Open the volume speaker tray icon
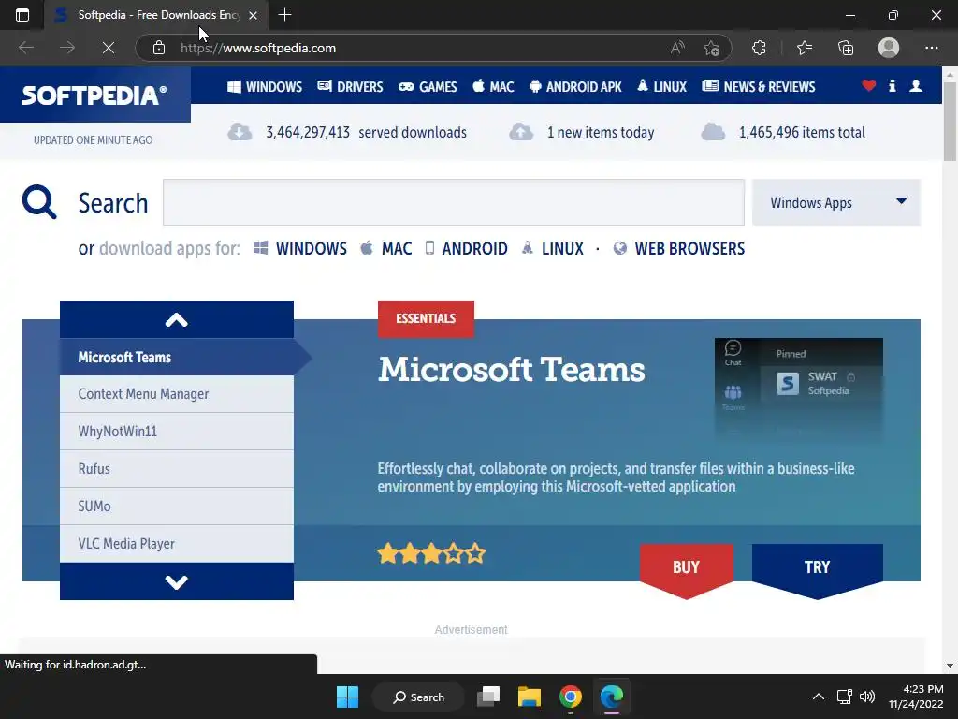Screen dimensions: 958x719 pyautogui.click(x=867, y=697)
